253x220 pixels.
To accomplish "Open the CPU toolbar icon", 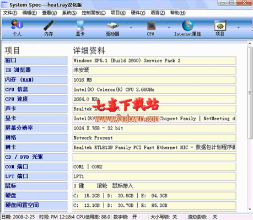I will [x=150, y=28].
